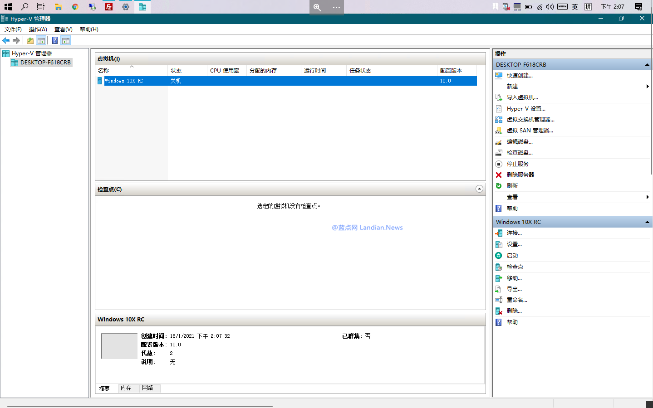This screenshot has height=408, width=653.
Task: Open the 帮助(H) menu
Action: (x=89, y=29)
